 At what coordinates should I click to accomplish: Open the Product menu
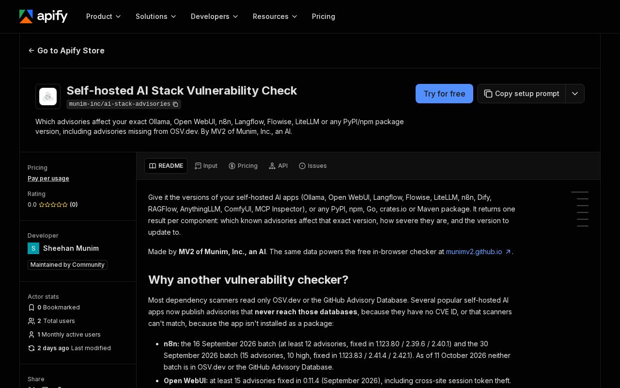point(104,16)
